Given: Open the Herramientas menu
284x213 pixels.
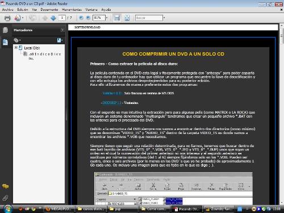Looking at the screenshot, I should click(72, 10).
